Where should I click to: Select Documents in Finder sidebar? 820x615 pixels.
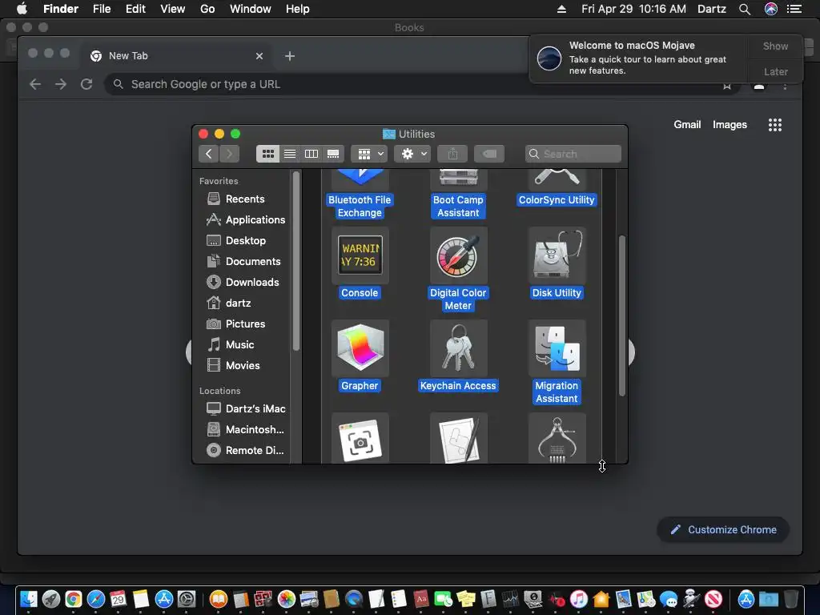coord(245,262)
